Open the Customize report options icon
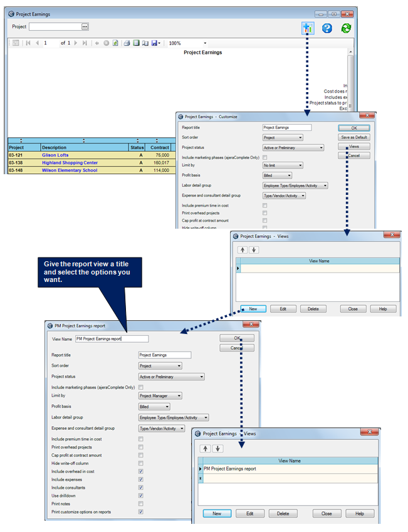 tap(307, 28)
